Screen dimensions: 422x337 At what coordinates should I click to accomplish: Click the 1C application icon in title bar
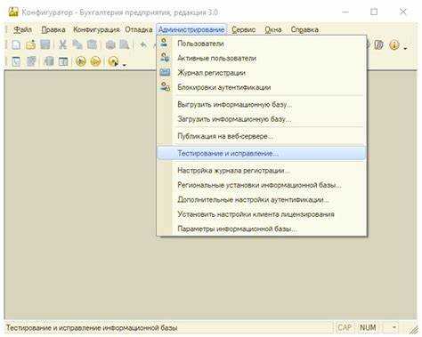pos(13,12)
